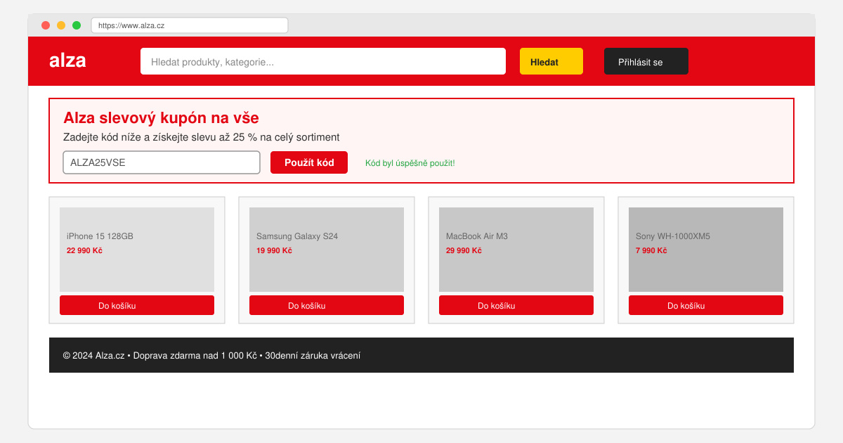Open the Sony WH-1000XM5 product image
The image size is (843, 443).
pyautogui.click(x=706, y=250)
